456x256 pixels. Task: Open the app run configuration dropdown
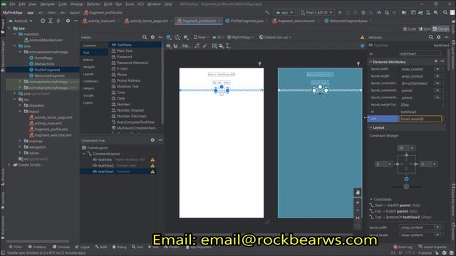click(284, 13)
